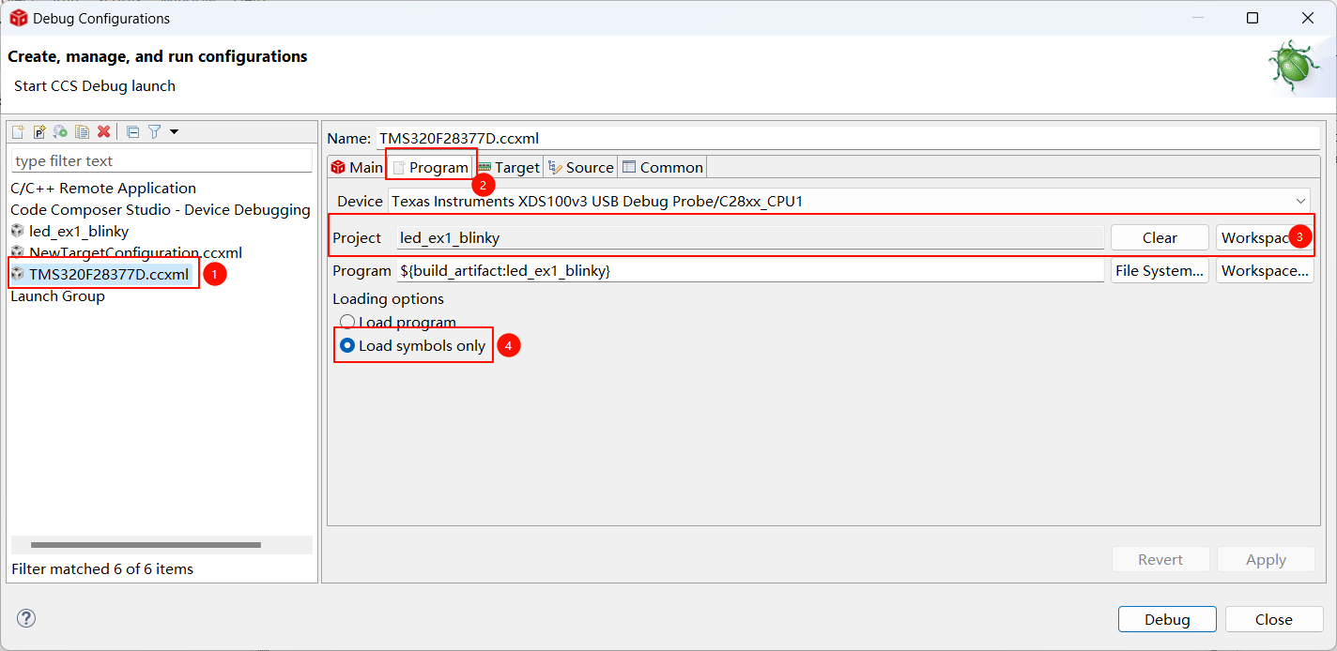Image resolution: width=1337 pixels, height=651 pixels.
Task: Click the Export launch configuration icon
Action: (60, 132)
